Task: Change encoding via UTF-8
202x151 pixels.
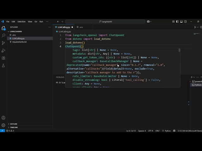Action: click(x=151, y=131)
